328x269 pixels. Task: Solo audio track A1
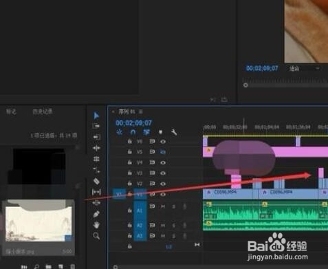coord(173,206)
